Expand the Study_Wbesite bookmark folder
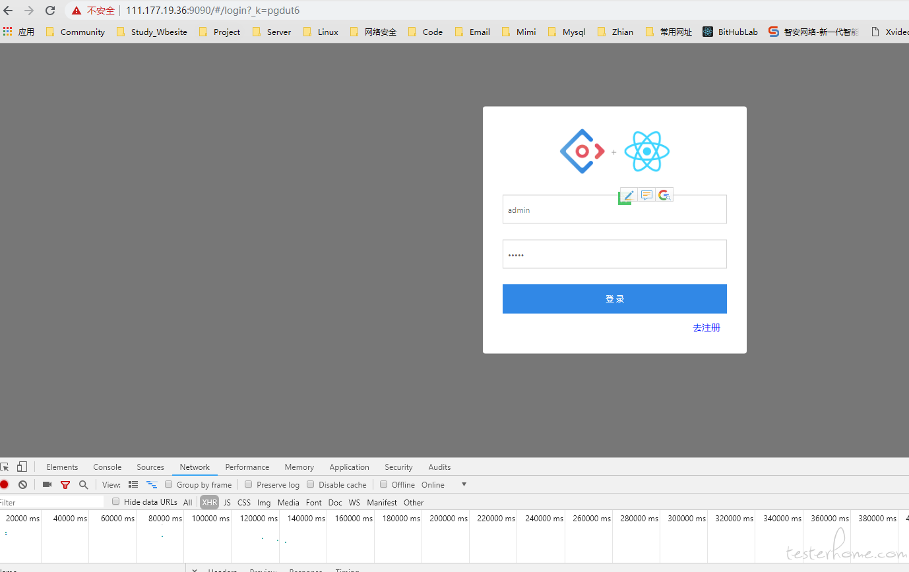 point(152,32)
